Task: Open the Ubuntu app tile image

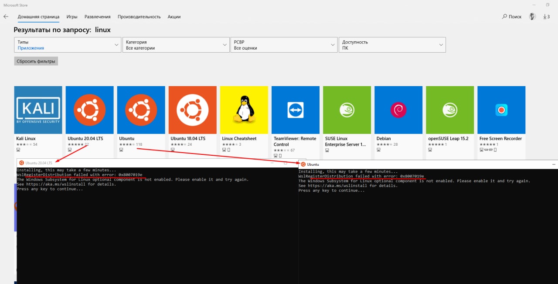Action: [141, 110]
